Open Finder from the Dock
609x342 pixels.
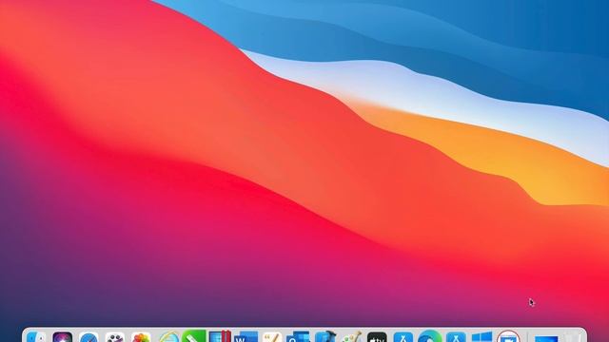36,336
